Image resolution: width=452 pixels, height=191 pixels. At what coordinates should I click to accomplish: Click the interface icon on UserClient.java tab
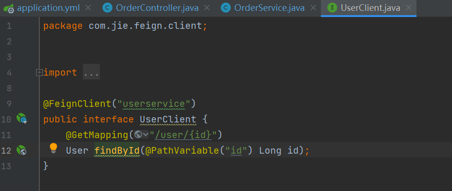click(x=332, y=8)
